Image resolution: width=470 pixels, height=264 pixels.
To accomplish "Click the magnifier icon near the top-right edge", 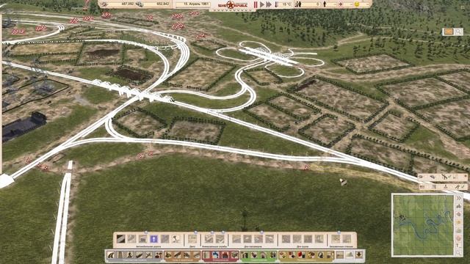I will (458, 32).
